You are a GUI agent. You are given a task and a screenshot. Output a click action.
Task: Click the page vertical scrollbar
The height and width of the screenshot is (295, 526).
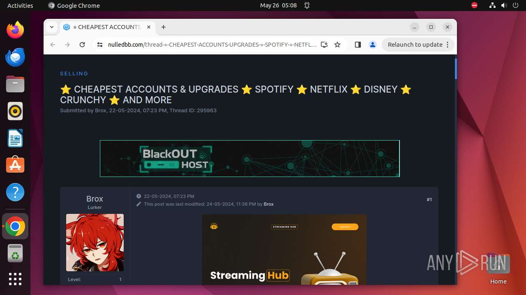click(x=455, y=69)
